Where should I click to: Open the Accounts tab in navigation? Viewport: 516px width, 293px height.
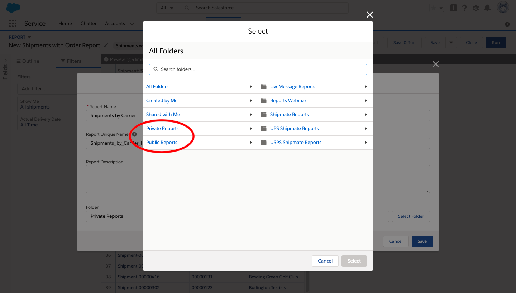click(115, 24)
